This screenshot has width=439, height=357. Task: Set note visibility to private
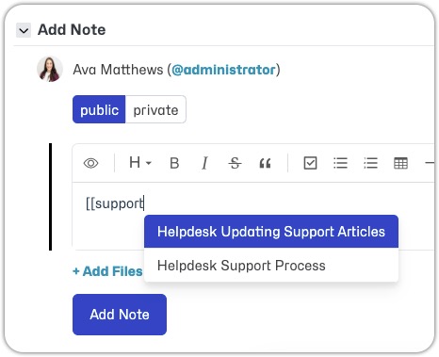pos(155,109)
